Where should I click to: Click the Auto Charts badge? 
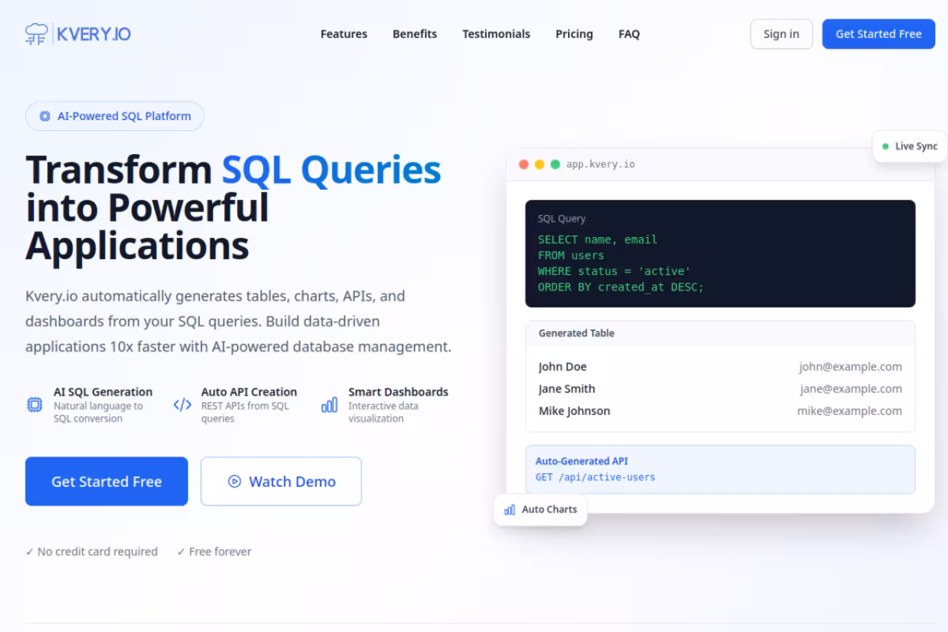click(x=540, y=510)
